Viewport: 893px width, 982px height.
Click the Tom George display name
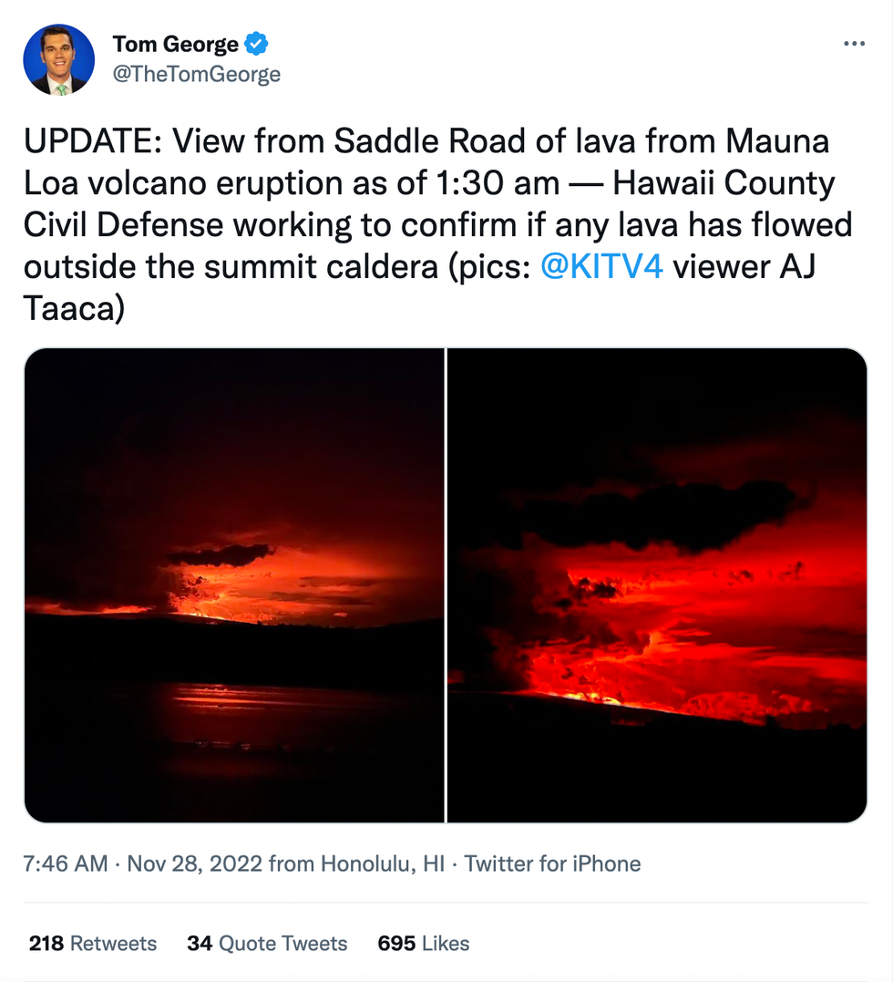click(x=175, y=44)
